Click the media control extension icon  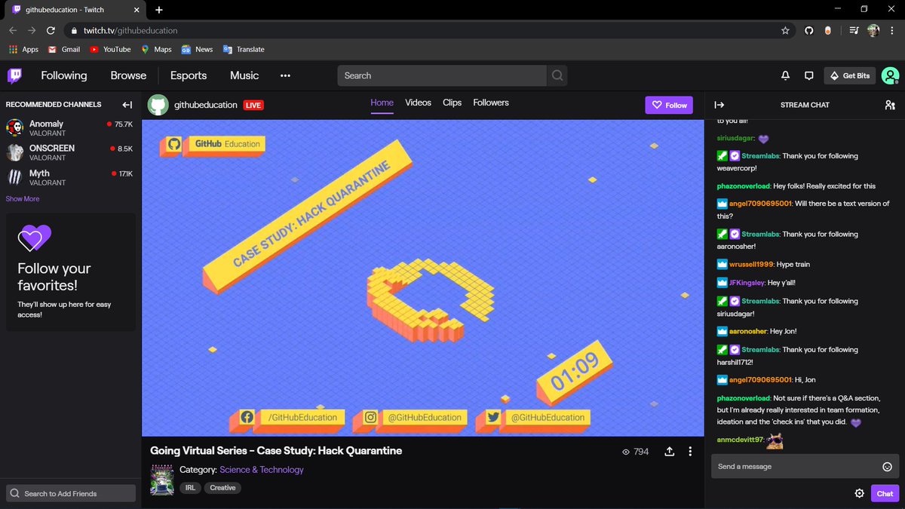854,31
